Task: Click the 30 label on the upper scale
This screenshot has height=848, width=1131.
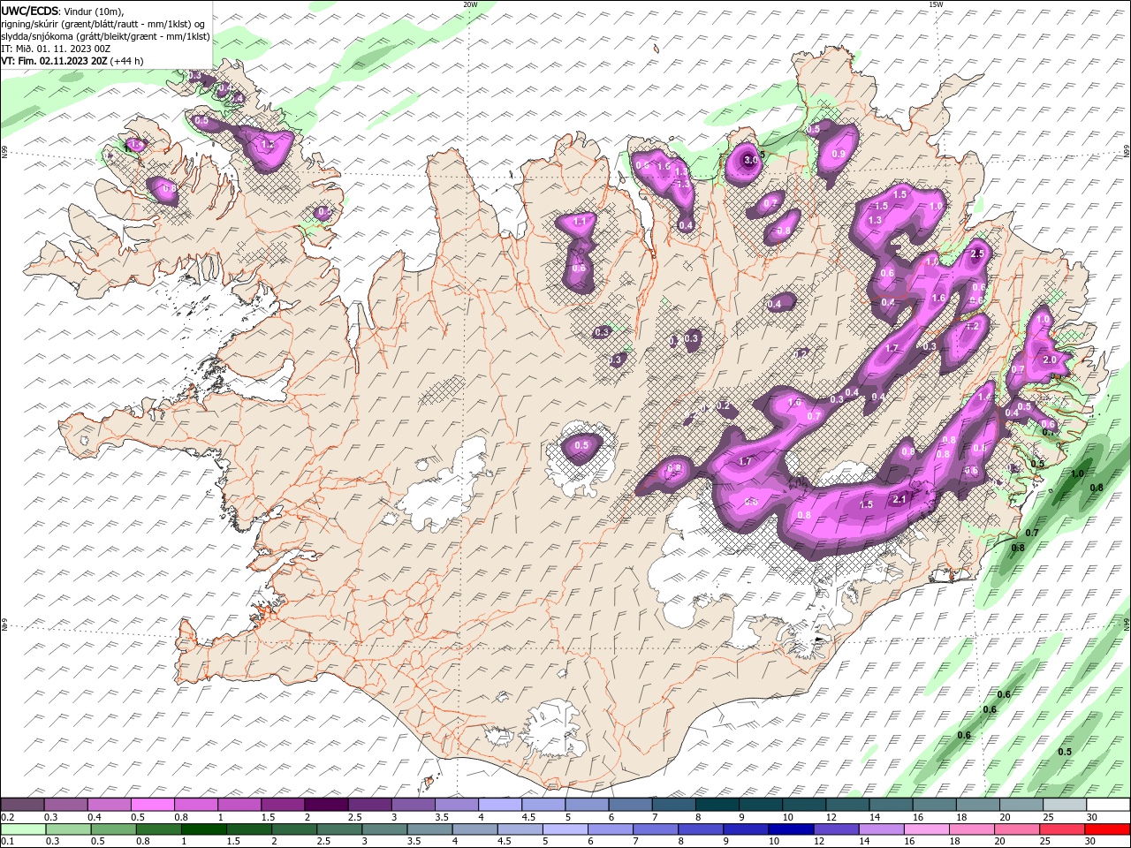Action: coord(1091,817)
